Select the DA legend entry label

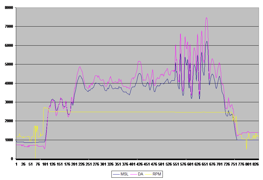[140, 174]
